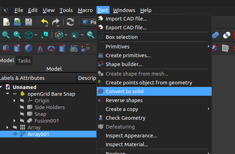Switch to the Tasks tab
The width and height of the screenshot is (235, 154).
(24, 60)
